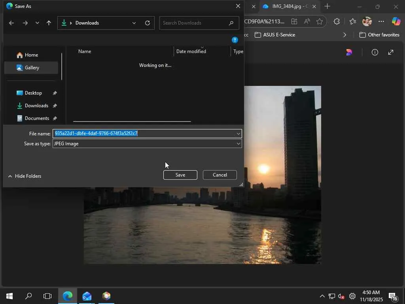Click the Refresh button beside the Downloads path
The image size is (405, 304).
point(148,23)
